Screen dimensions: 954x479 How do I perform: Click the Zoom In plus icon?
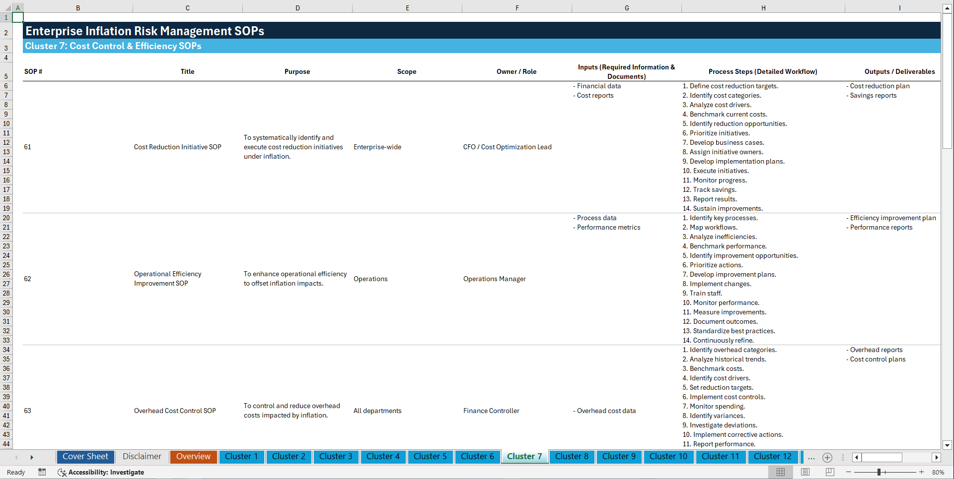pos(922,472)
